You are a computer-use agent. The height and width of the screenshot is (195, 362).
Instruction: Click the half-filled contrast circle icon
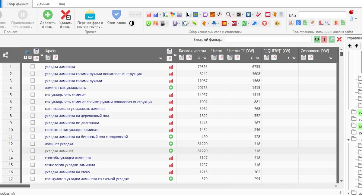coord(132,23)
